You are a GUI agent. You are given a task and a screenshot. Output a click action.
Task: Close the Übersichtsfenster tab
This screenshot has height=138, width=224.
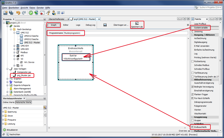(x=68, y=19)
